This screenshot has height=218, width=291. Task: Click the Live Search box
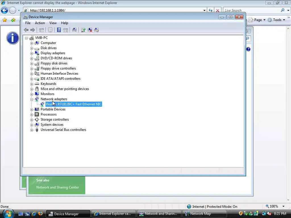[251, 11]
